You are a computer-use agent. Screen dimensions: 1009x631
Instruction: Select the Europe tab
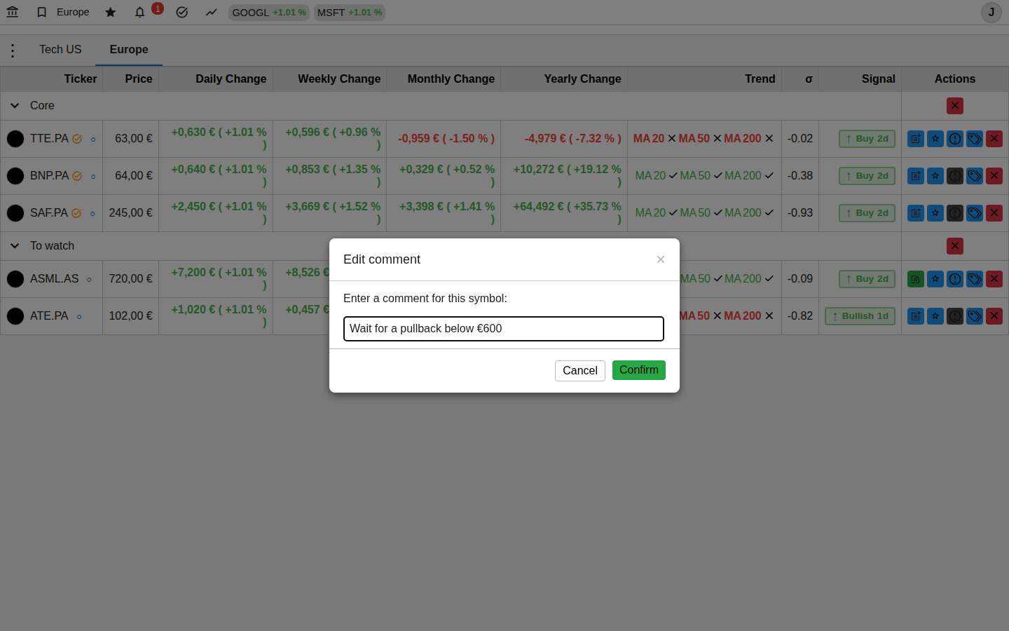pyautogui.click(x=129, y=50)
